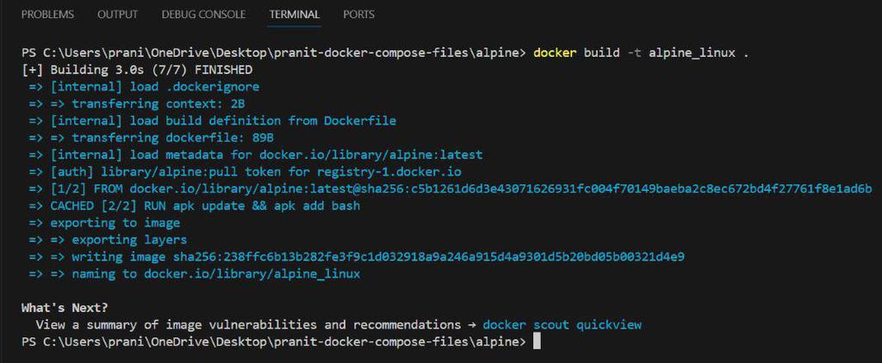Click the TERMINAL tab
This screenshot has width=882, height=363.
[294, 15]
